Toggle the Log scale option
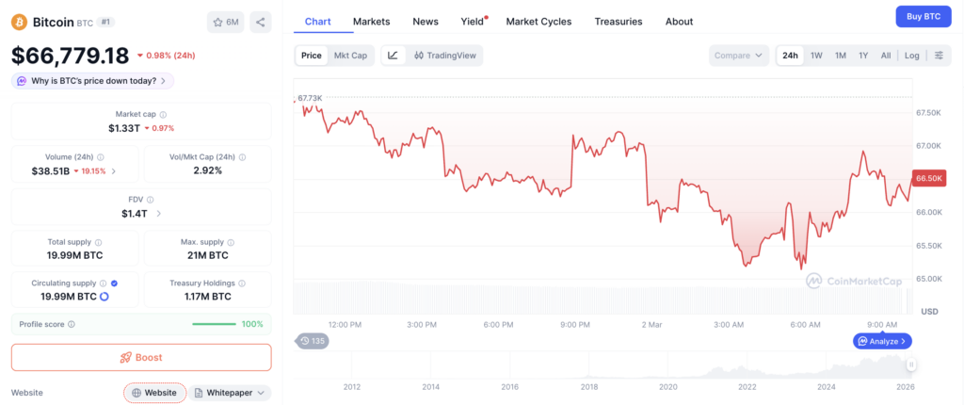964x405 pixels. [911, 56]
